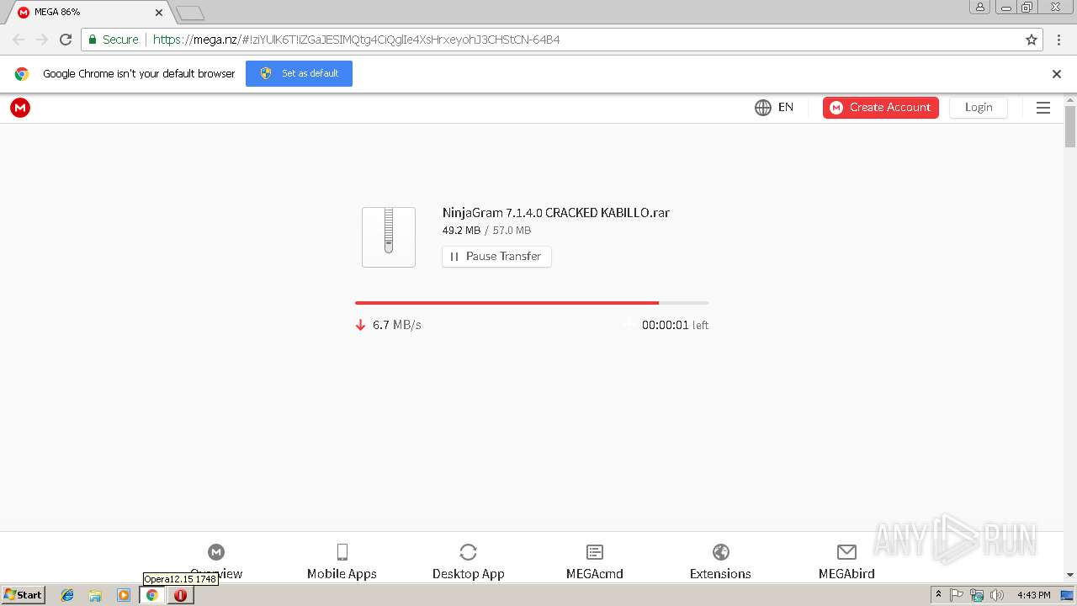Dismiss the default browser infobar

click(x=1057, y=74)
